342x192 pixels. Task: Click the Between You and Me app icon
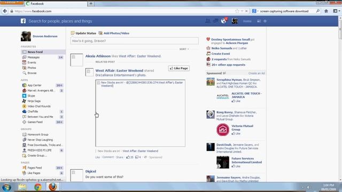coord(24,117)
